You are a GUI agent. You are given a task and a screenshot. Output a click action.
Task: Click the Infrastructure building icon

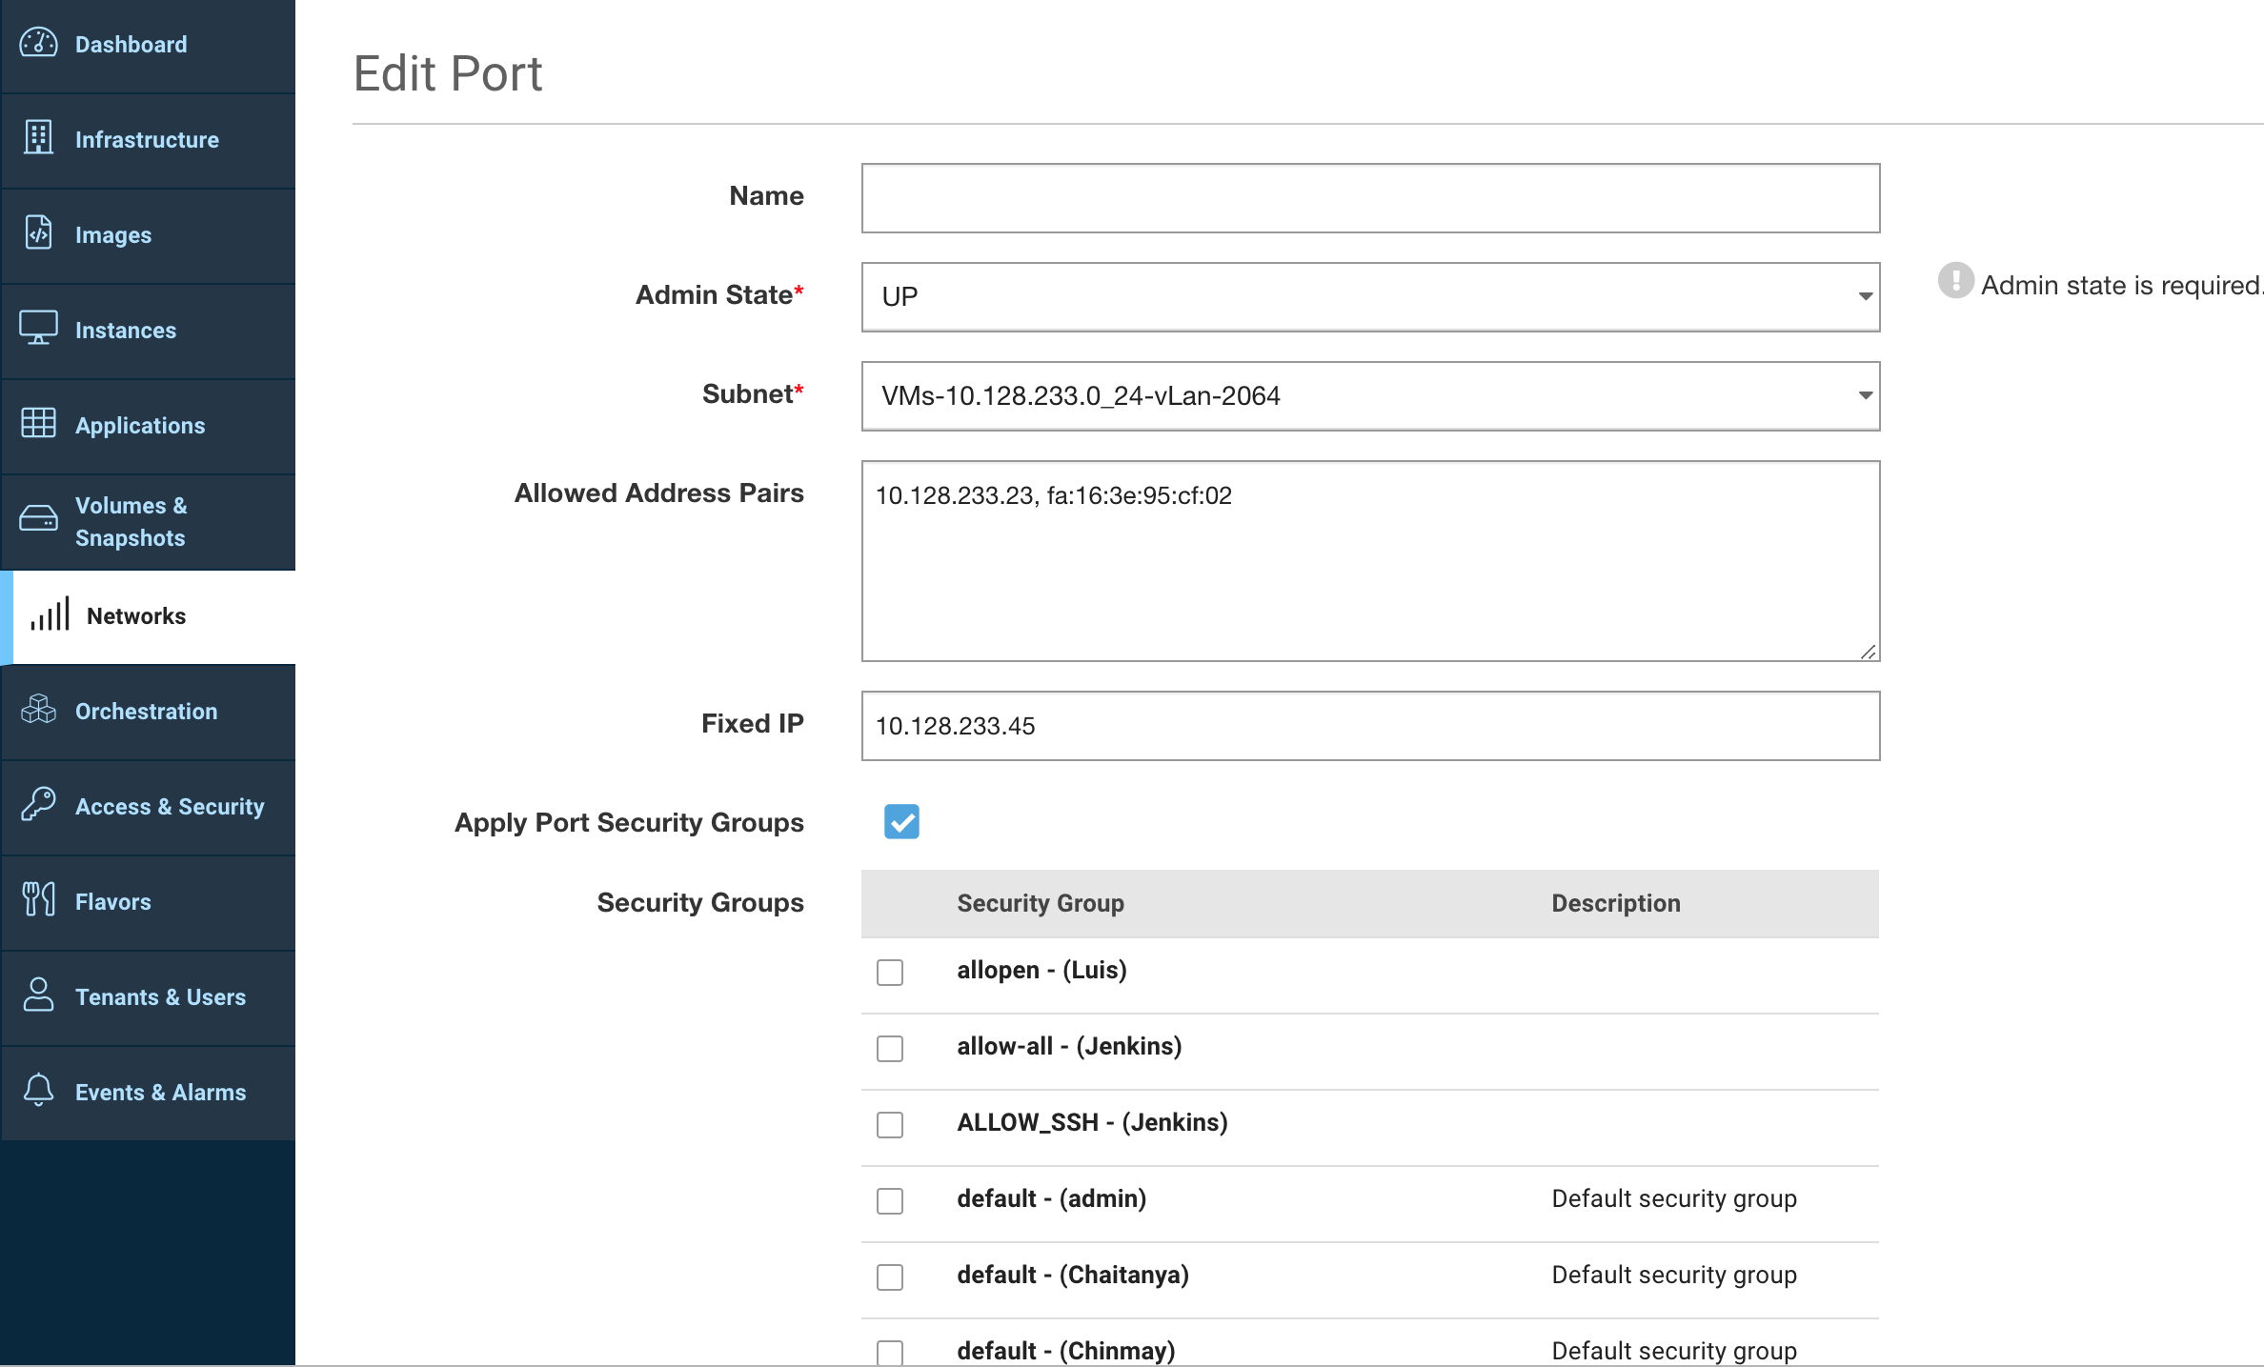[38, 138]
